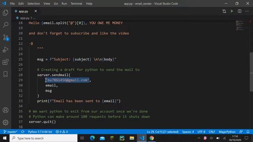Click the Ln 29, Col 9 position indicator
Image resolution: width=253 pixels, height=142 pixels.
point(162,132)
